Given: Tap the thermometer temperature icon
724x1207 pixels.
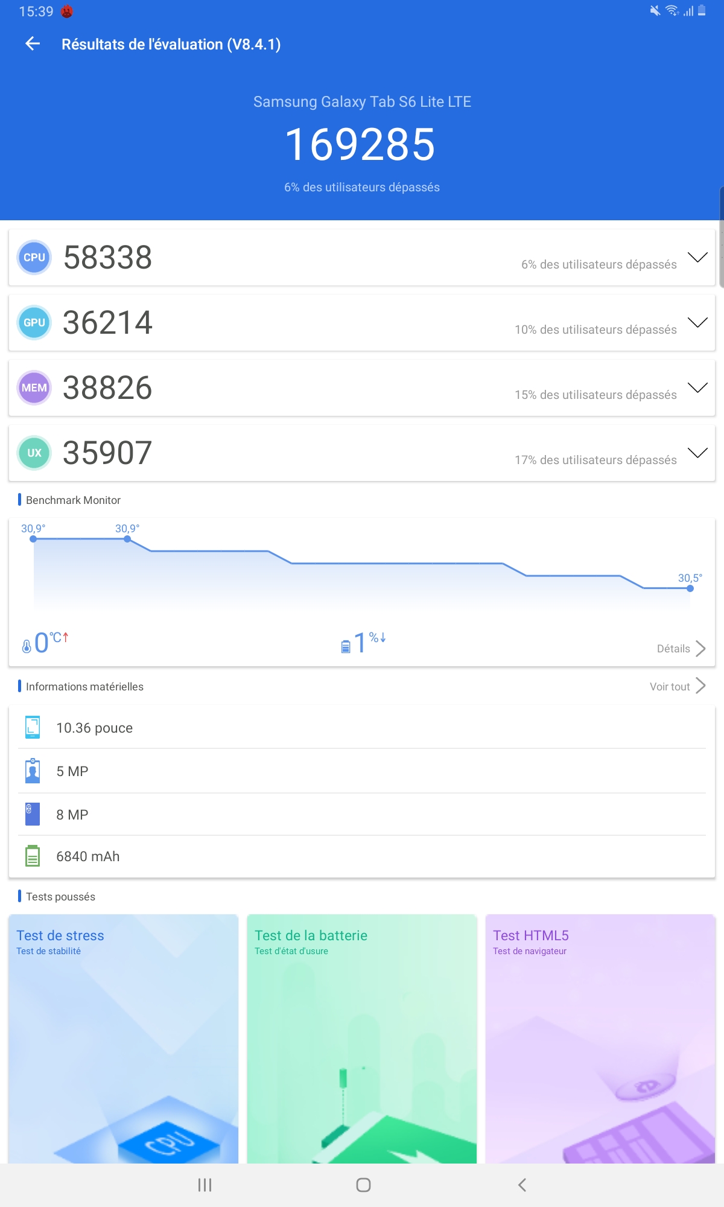Looking at the screenshot, I should (27, 646).
